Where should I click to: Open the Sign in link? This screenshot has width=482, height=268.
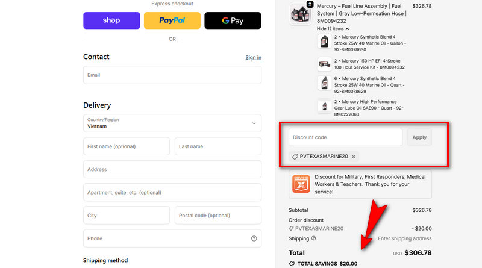(253, 58)
